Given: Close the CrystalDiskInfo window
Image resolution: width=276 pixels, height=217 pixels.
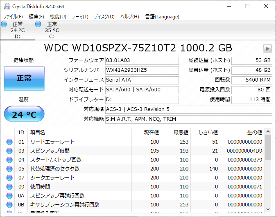Looking at the screenshot, I should (266, 6).
